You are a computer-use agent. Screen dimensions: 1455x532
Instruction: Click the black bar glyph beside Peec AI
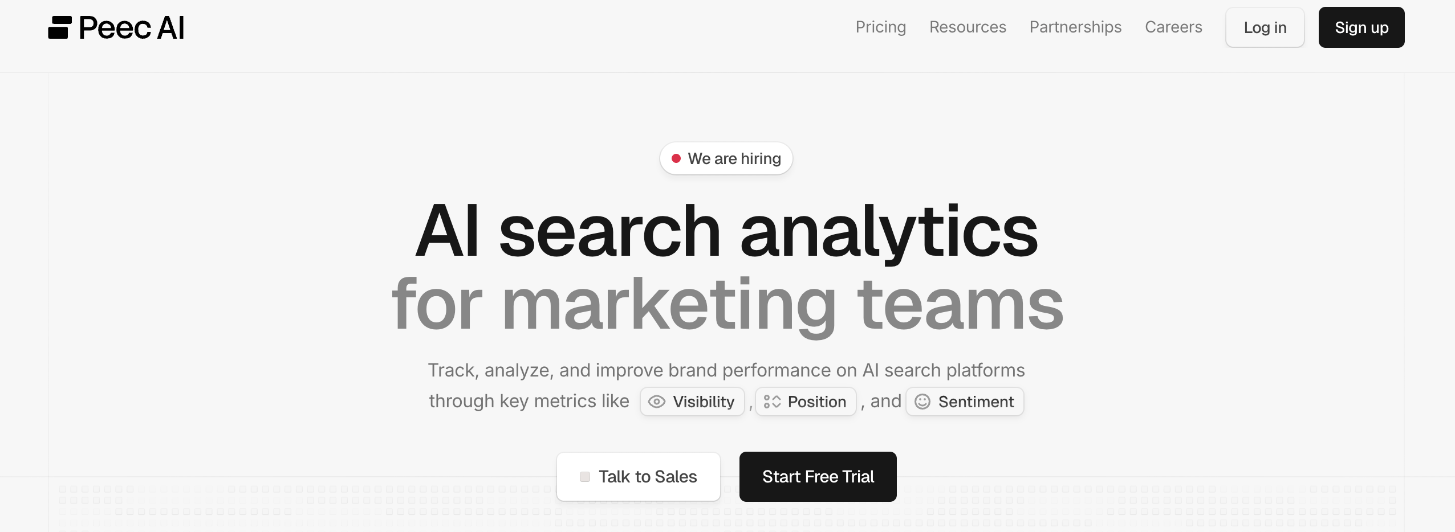click(x=59, y=27)
